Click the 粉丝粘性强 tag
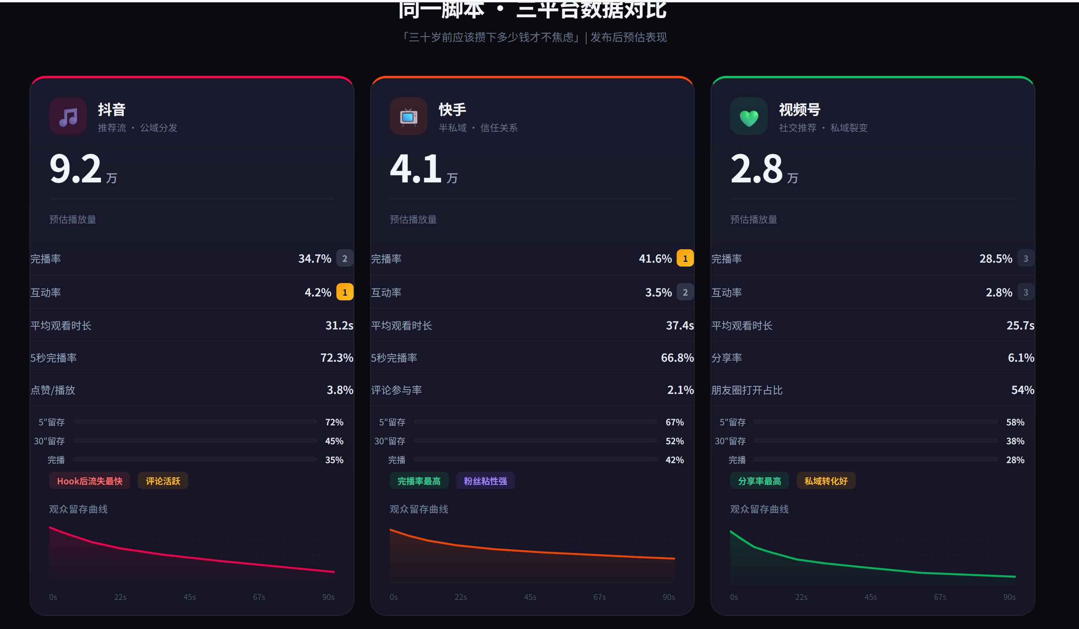1079x629 pixels. [485, 481]
